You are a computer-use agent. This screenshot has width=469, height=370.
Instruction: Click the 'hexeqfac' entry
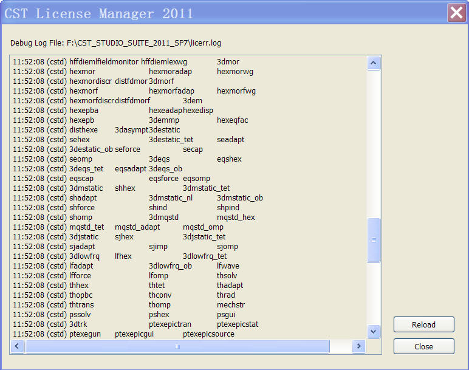point(233,120)
